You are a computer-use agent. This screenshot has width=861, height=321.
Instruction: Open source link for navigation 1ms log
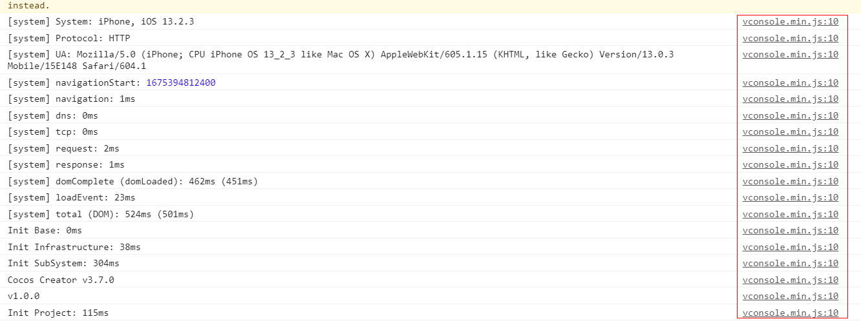click(x=790, y=99)
